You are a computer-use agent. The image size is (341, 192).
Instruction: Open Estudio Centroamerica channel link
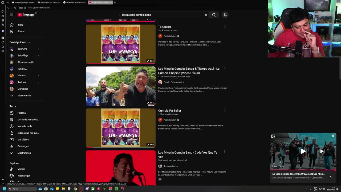tap(173, 82)
